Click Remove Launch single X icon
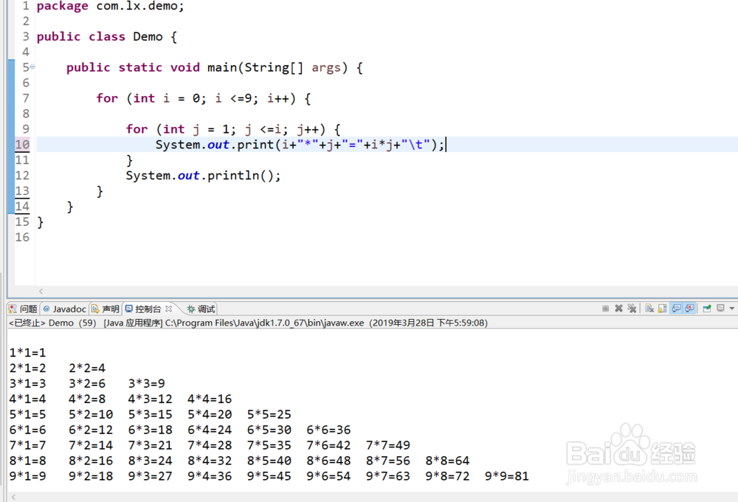The width and height of the screenshot is (738, 502). [x=619, y=309]
